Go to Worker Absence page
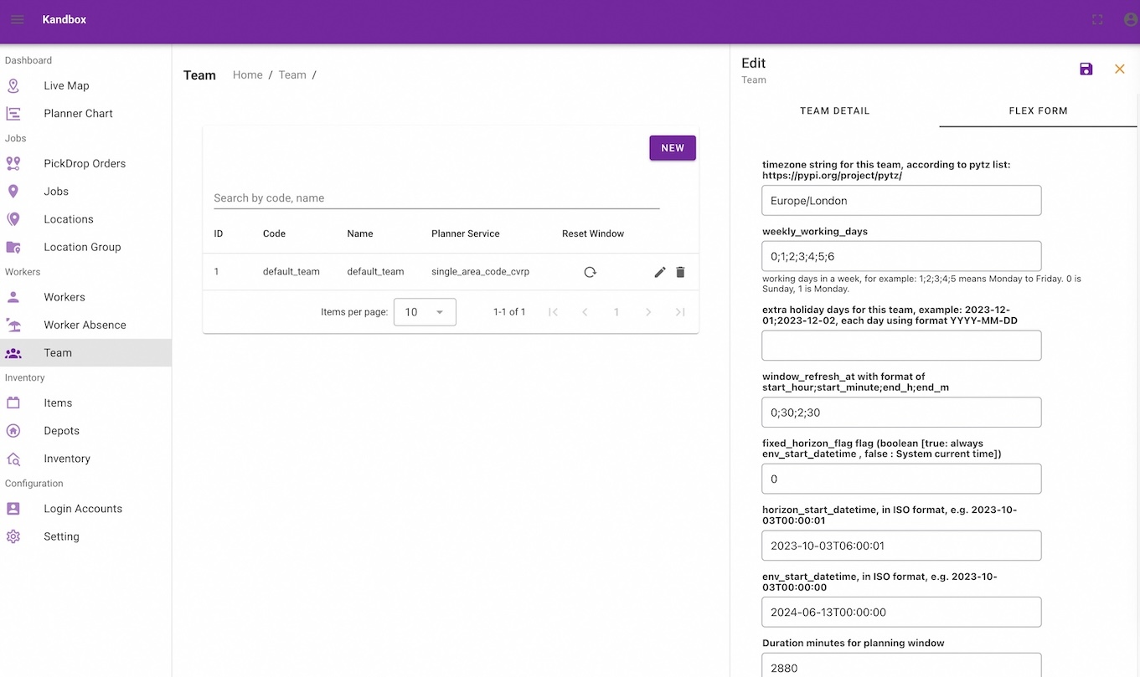Screen dimensions: 1140x677 pyautogui.click(x=85, y=325)
